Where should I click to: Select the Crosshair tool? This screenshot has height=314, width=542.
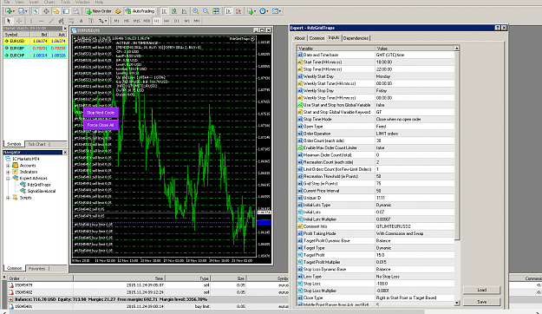[x=19, y=21]
